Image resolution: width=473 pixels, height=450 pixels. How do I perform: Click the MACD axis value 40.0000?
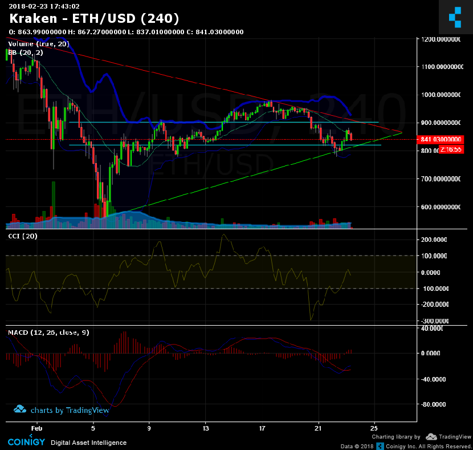(432, 329)
